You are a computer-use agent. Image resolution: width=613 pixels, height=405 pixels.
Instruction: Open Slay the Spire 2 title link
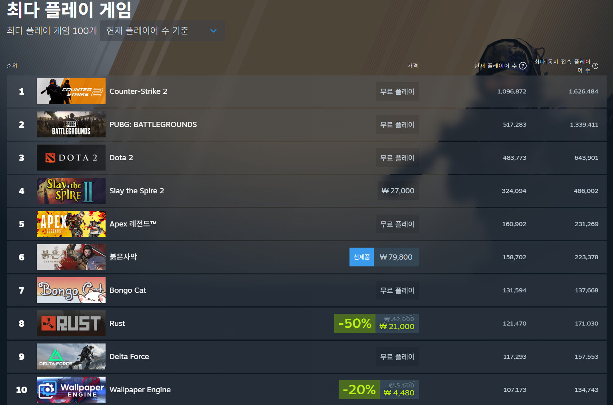(x=137, y=191)
